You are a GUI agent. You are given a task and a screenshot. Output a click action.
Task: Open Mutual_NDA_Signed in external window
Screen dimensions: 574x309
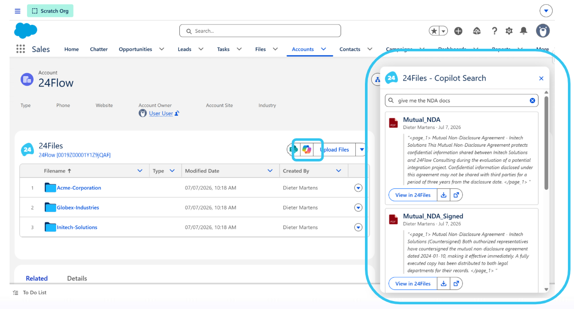coord(456,283)
